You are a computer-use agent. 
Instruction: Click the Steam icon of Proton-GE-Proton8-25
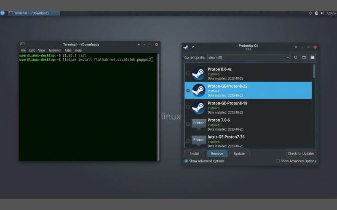click(198, 90)
